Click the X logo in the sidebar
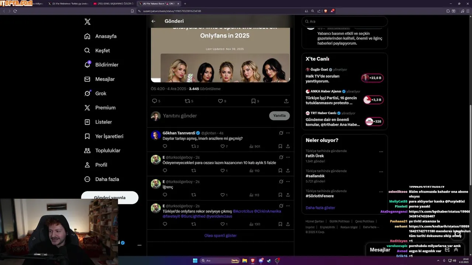This screenshot has width=472, height=265. 87,22
